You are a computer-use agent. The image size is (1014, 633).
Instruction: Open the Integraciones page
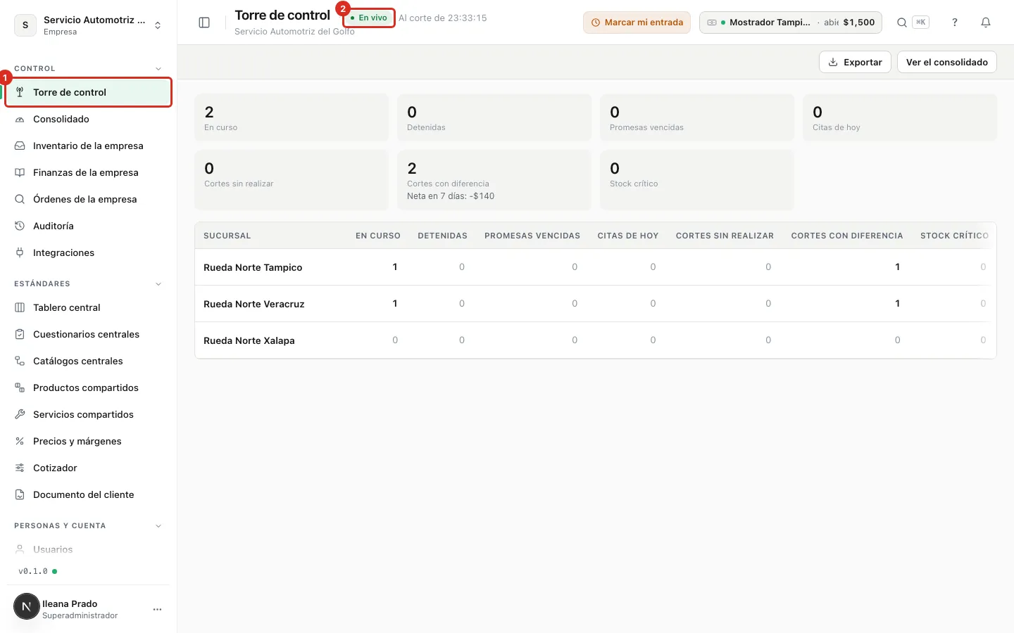pyautogui.click(x=88, y=252)
